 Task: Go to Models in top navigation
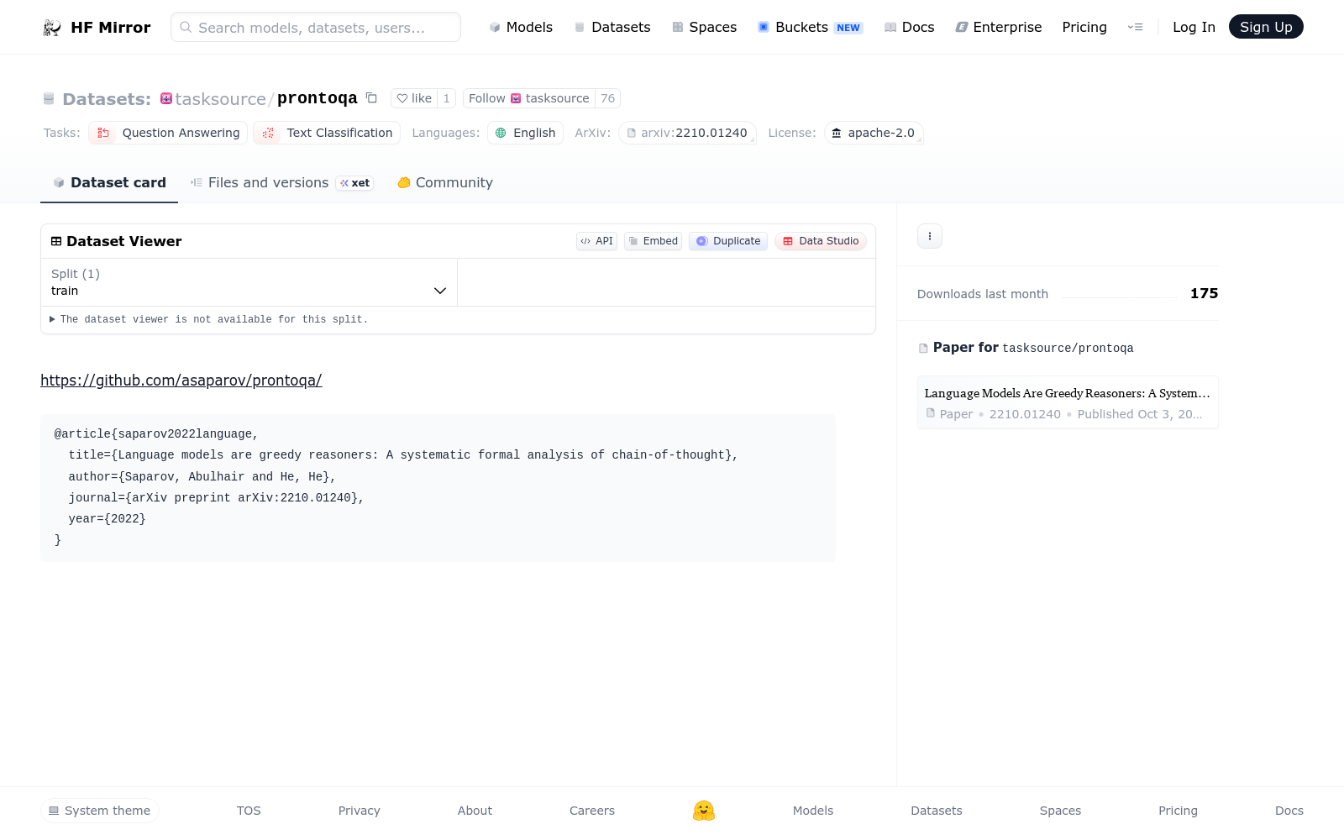click(x=521, y=28)
